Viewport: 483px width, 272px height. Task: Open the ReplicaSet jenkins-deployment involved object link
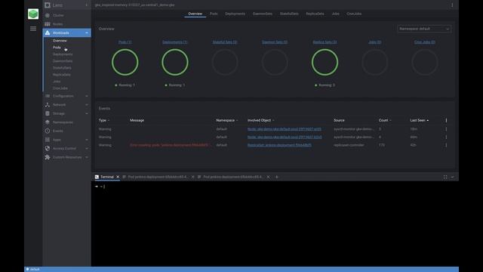pos(279,145)
